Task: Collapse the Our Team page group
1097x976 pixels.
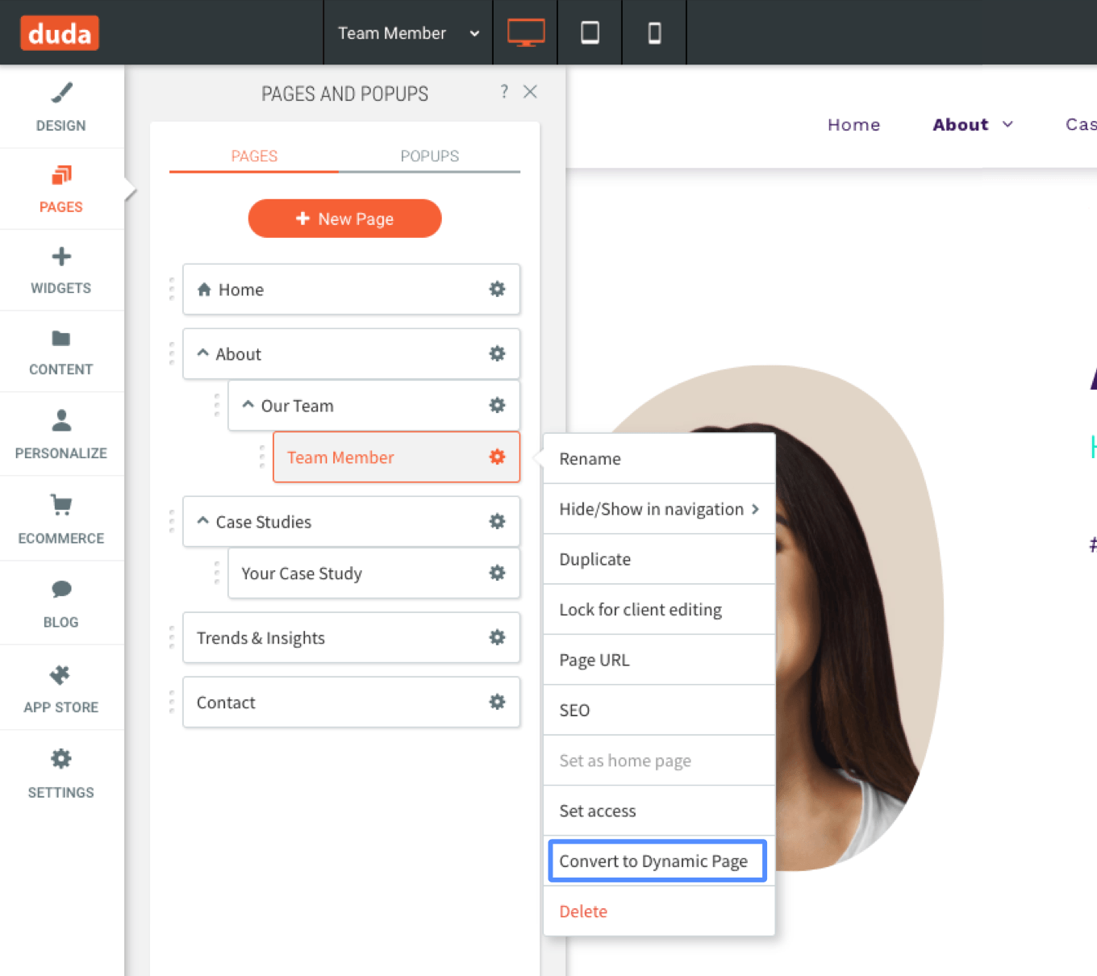Action: (x=248, y=405)
